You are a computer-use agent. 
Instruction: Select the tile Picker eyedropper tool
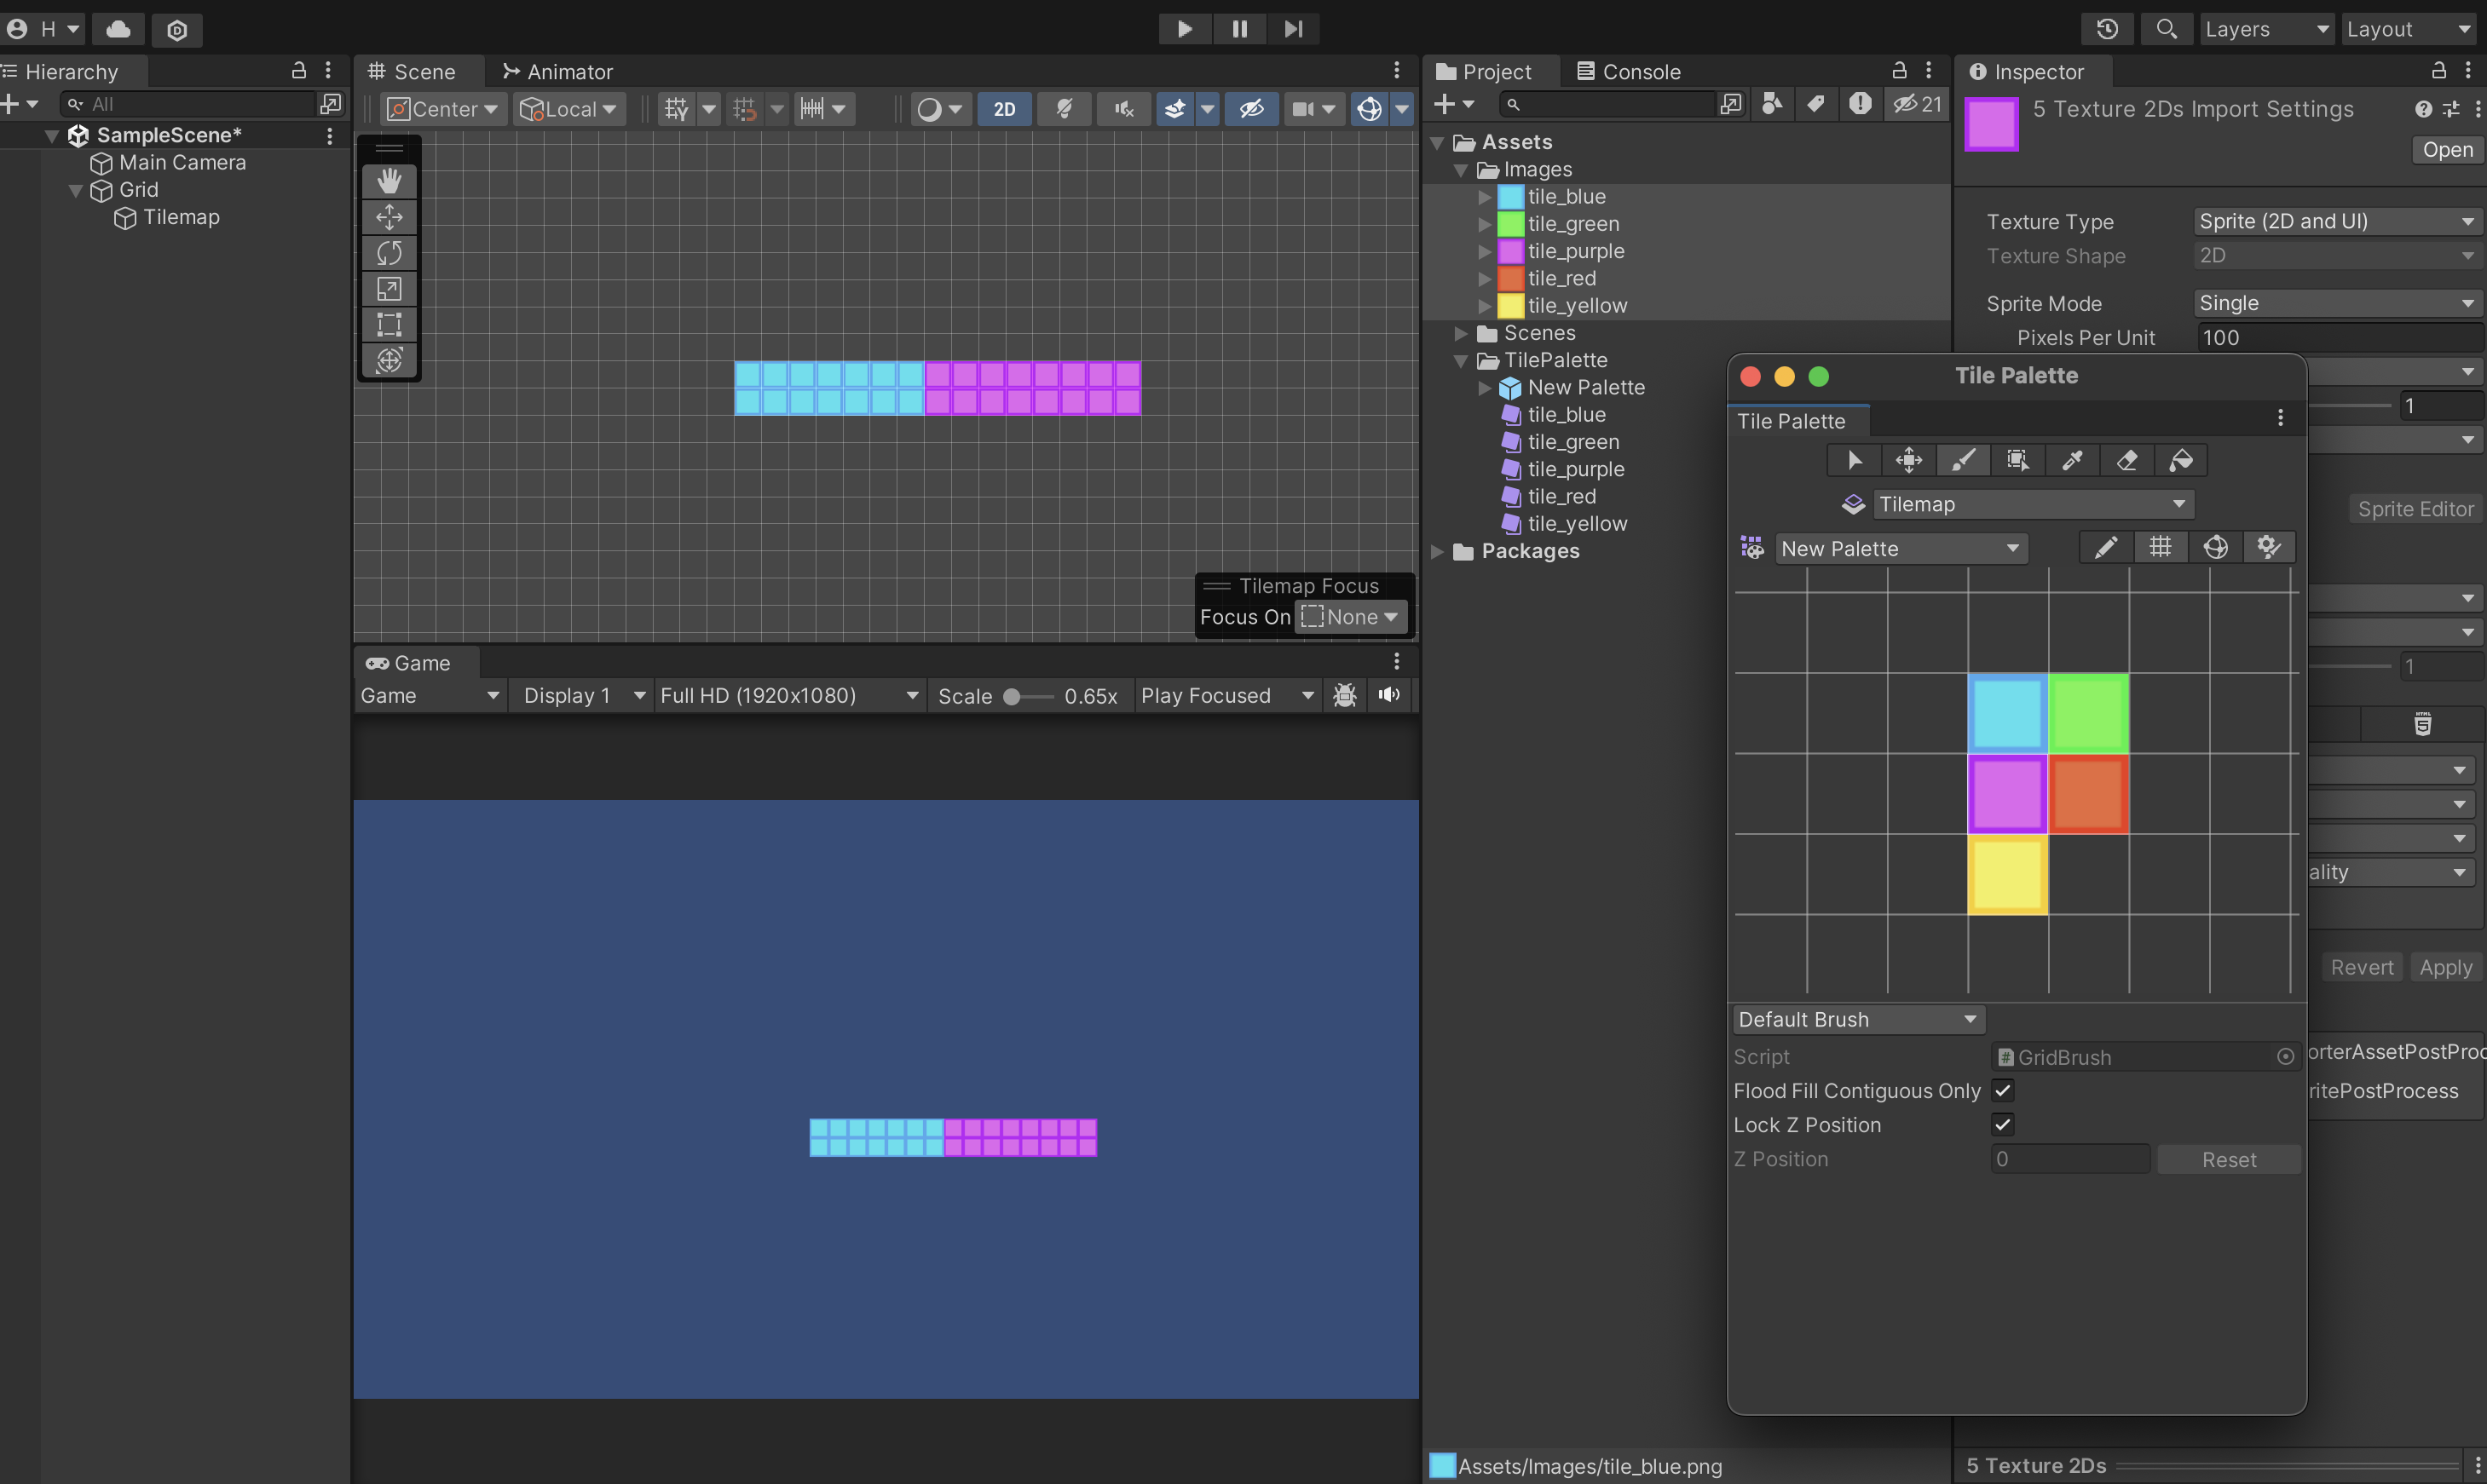click(2072, 460)
